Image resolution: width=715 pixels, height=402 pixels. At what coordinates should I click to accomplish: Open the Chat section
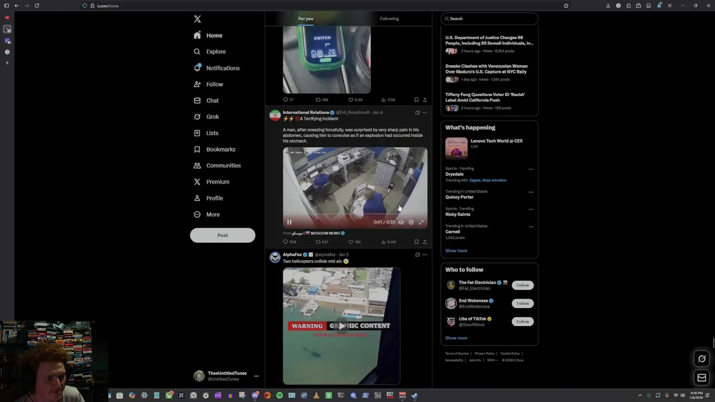206,100
